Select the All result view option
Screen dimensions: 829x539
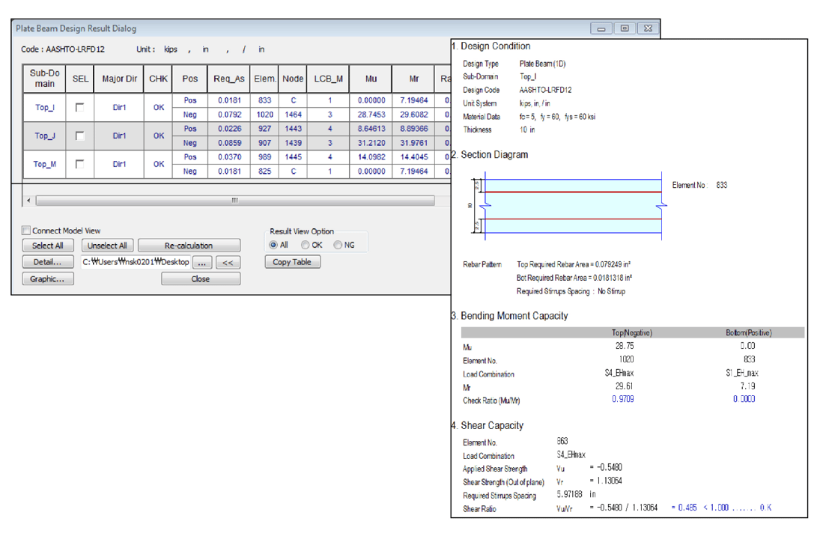(273, 245)
